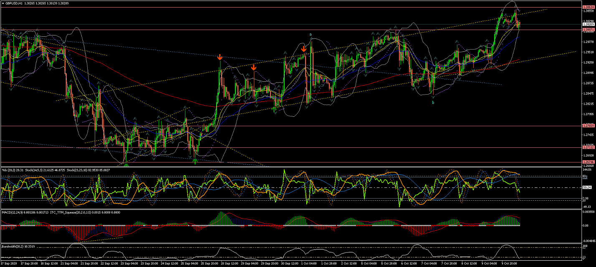Screen dimensions: 596x267
Task: Select the green up arrow near 30 Sep low
Action: click(x=274, y=110)
